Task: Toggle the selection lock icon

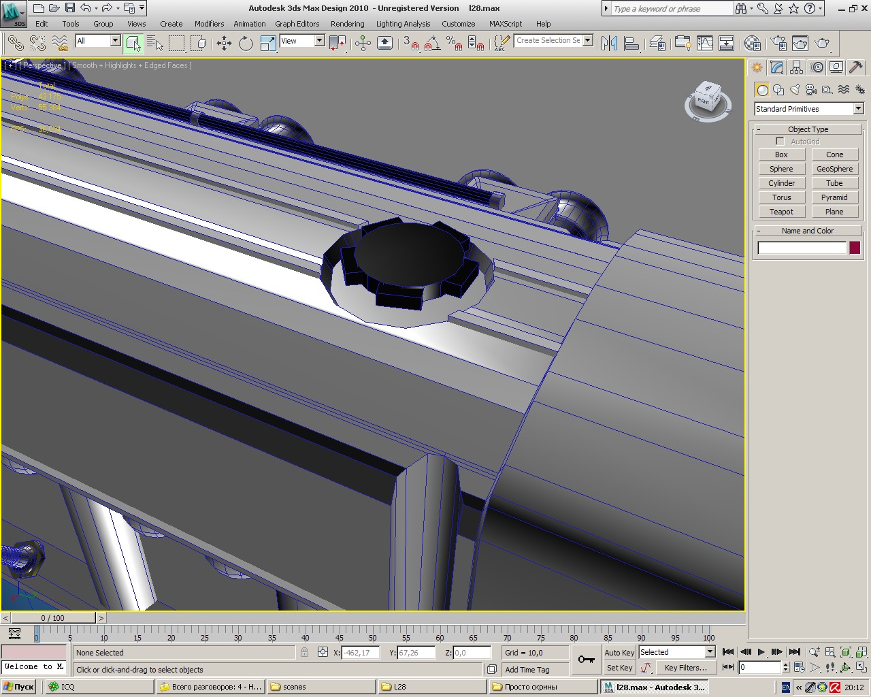Action: 304,652
